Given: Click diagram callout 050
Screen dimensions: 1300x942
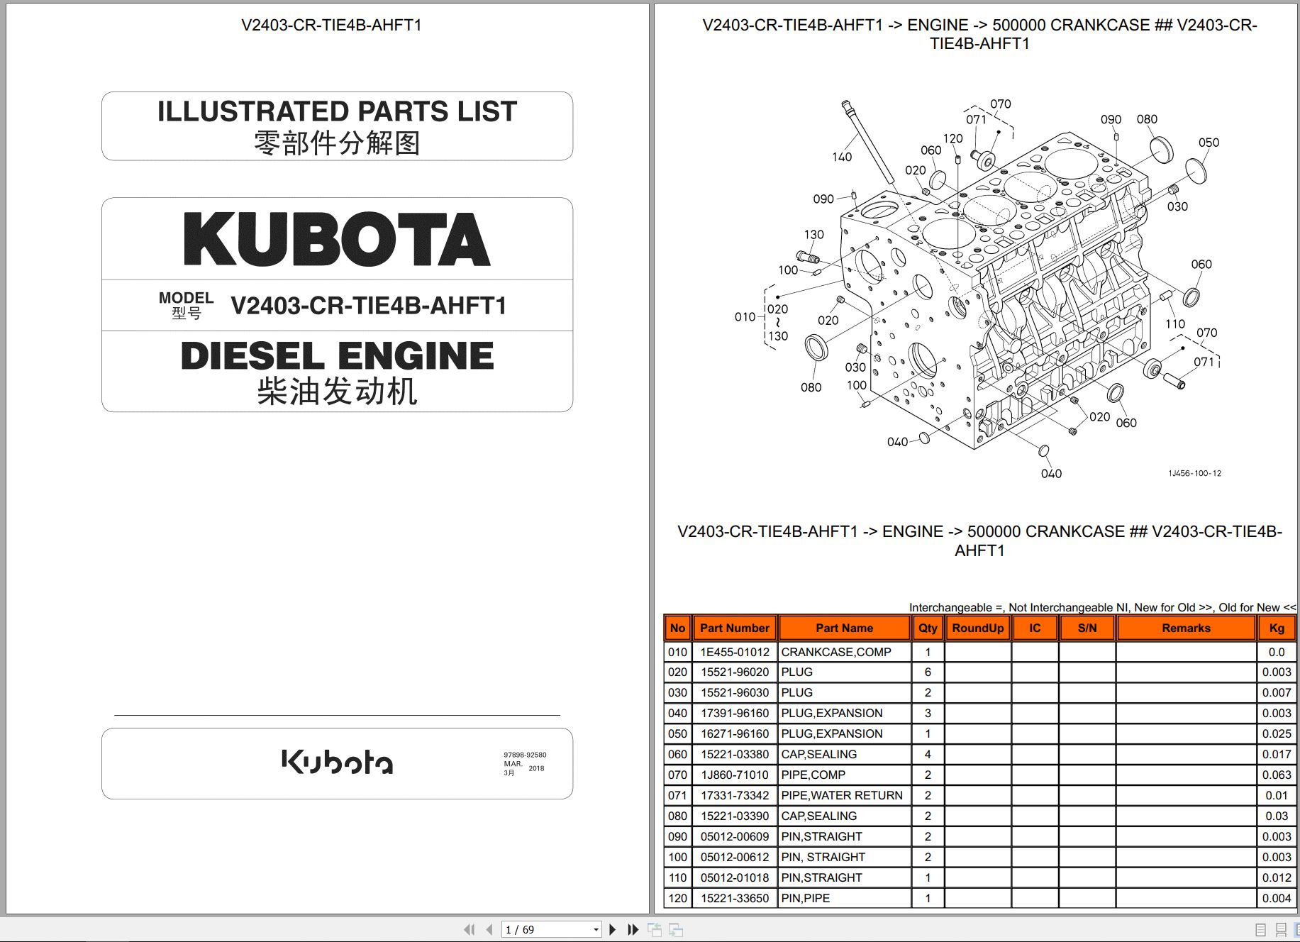Looking at the screenshot, I should pos(1209,143).
